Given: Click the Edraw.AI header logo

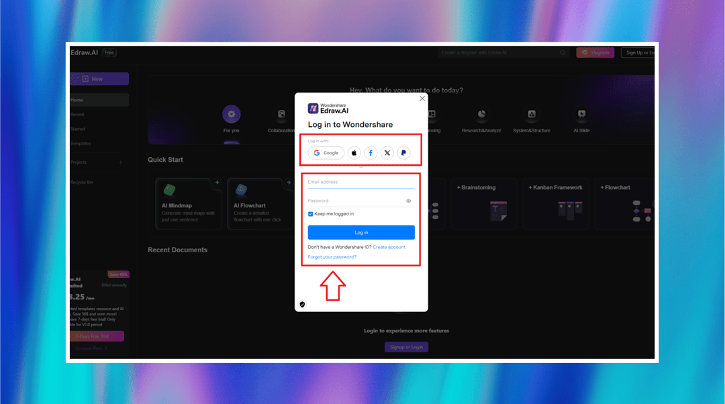Looking at the screenshot, I should pos(84,53).
